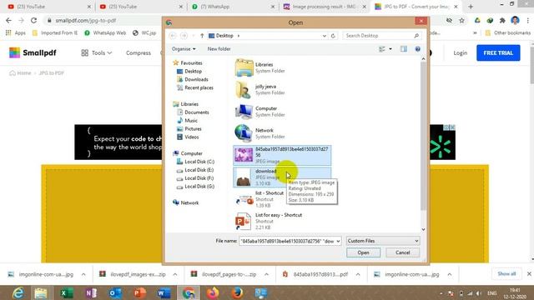Select the Computer system folder icon
The image size is (534, 300).
244,111
